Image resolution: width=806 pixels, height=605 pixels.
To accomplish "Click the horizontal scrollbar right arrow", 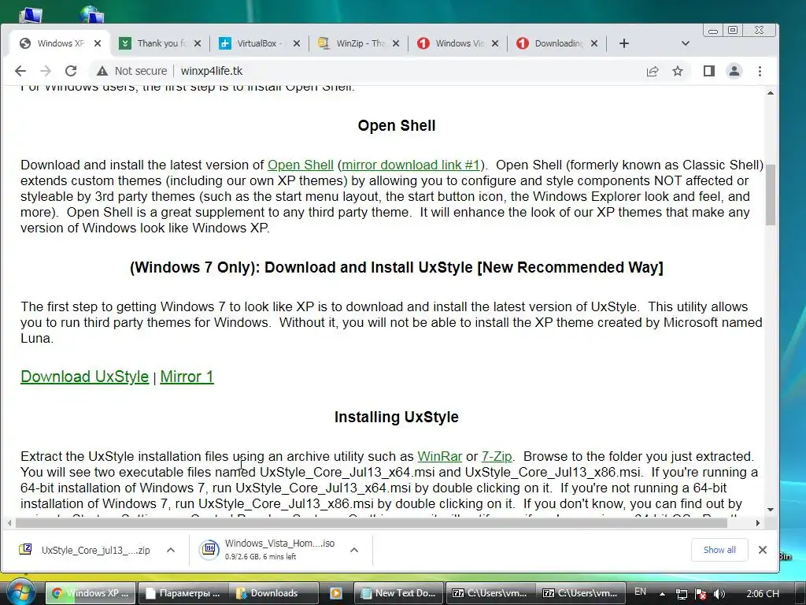I will (x=758, y=523).
